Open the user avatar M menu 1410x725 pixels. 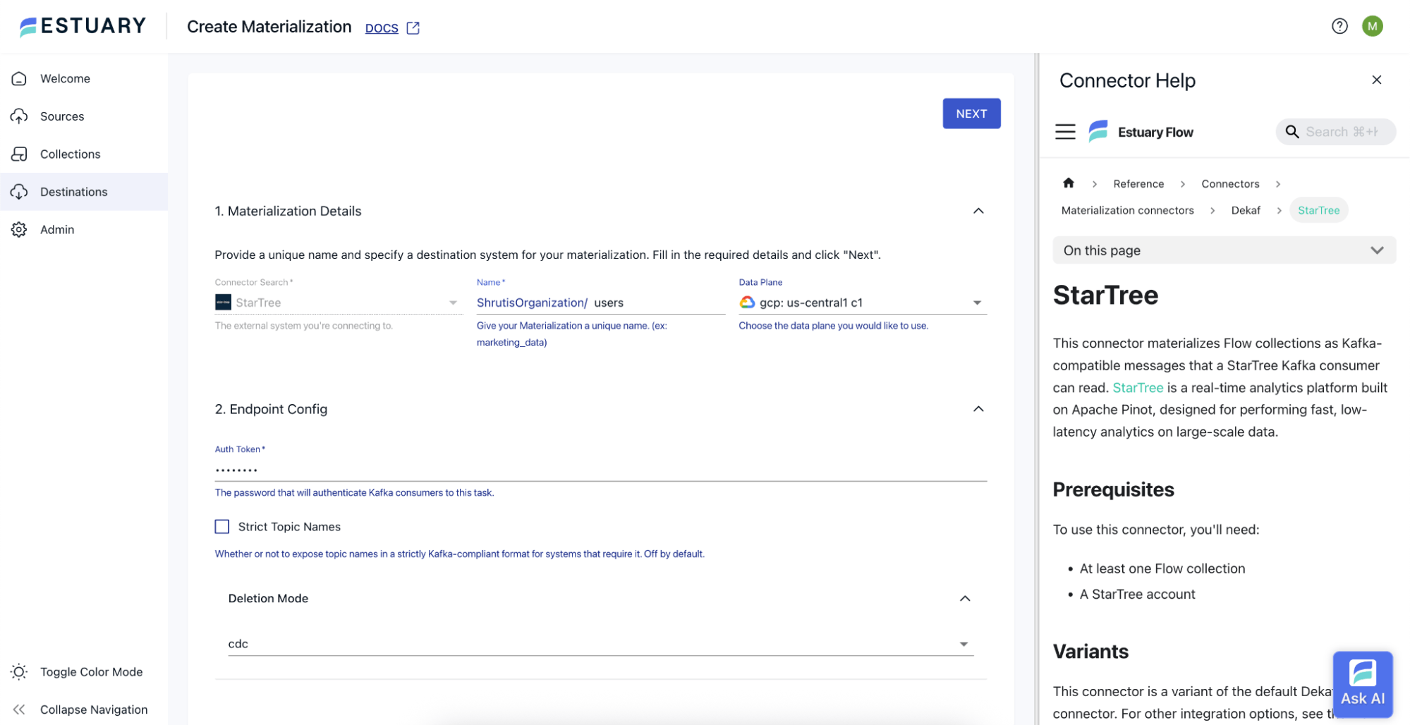(1372, 26)
